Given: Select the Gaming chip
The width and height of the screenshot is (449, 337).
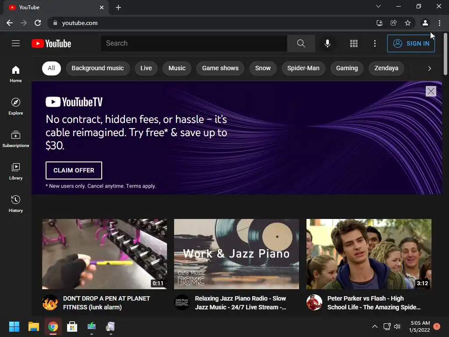Looking at the screenshot, I should 347,68.
